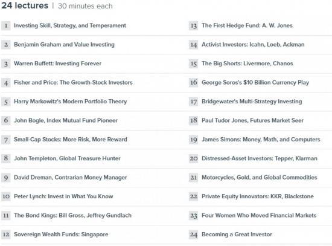Screen dimensions: 332x246
Task: Open lecture 'Investing Skill, Strategy, and Temperament'
Action: pos(70,25)
